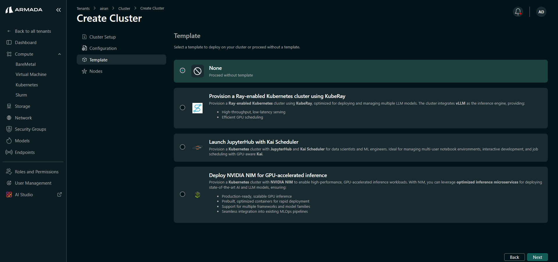Open the notification bell

[x=518, y=12]
